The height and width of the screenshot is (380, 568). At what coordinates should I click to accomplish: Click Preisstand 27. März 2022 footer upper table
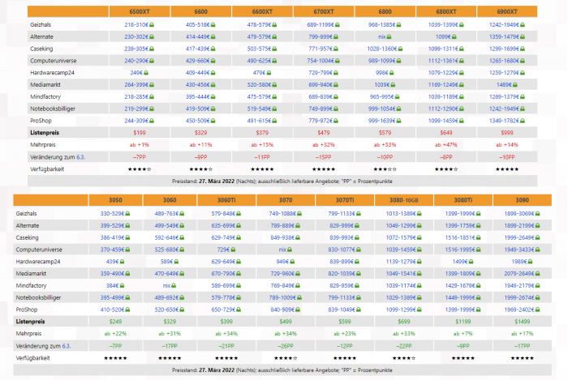coord(282,181)
